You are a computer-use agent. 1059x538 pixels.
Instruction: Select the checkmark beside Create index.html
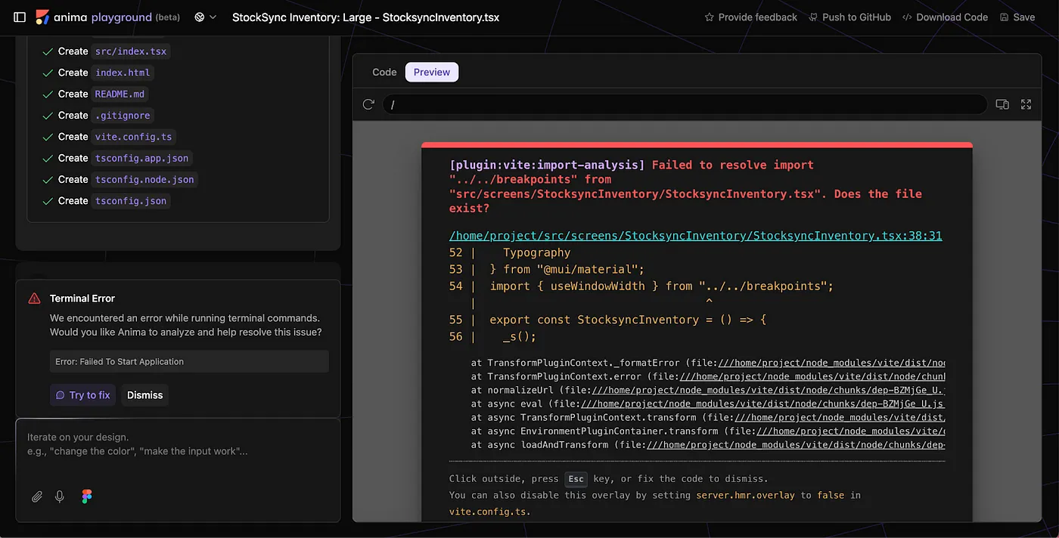[48, 73]
